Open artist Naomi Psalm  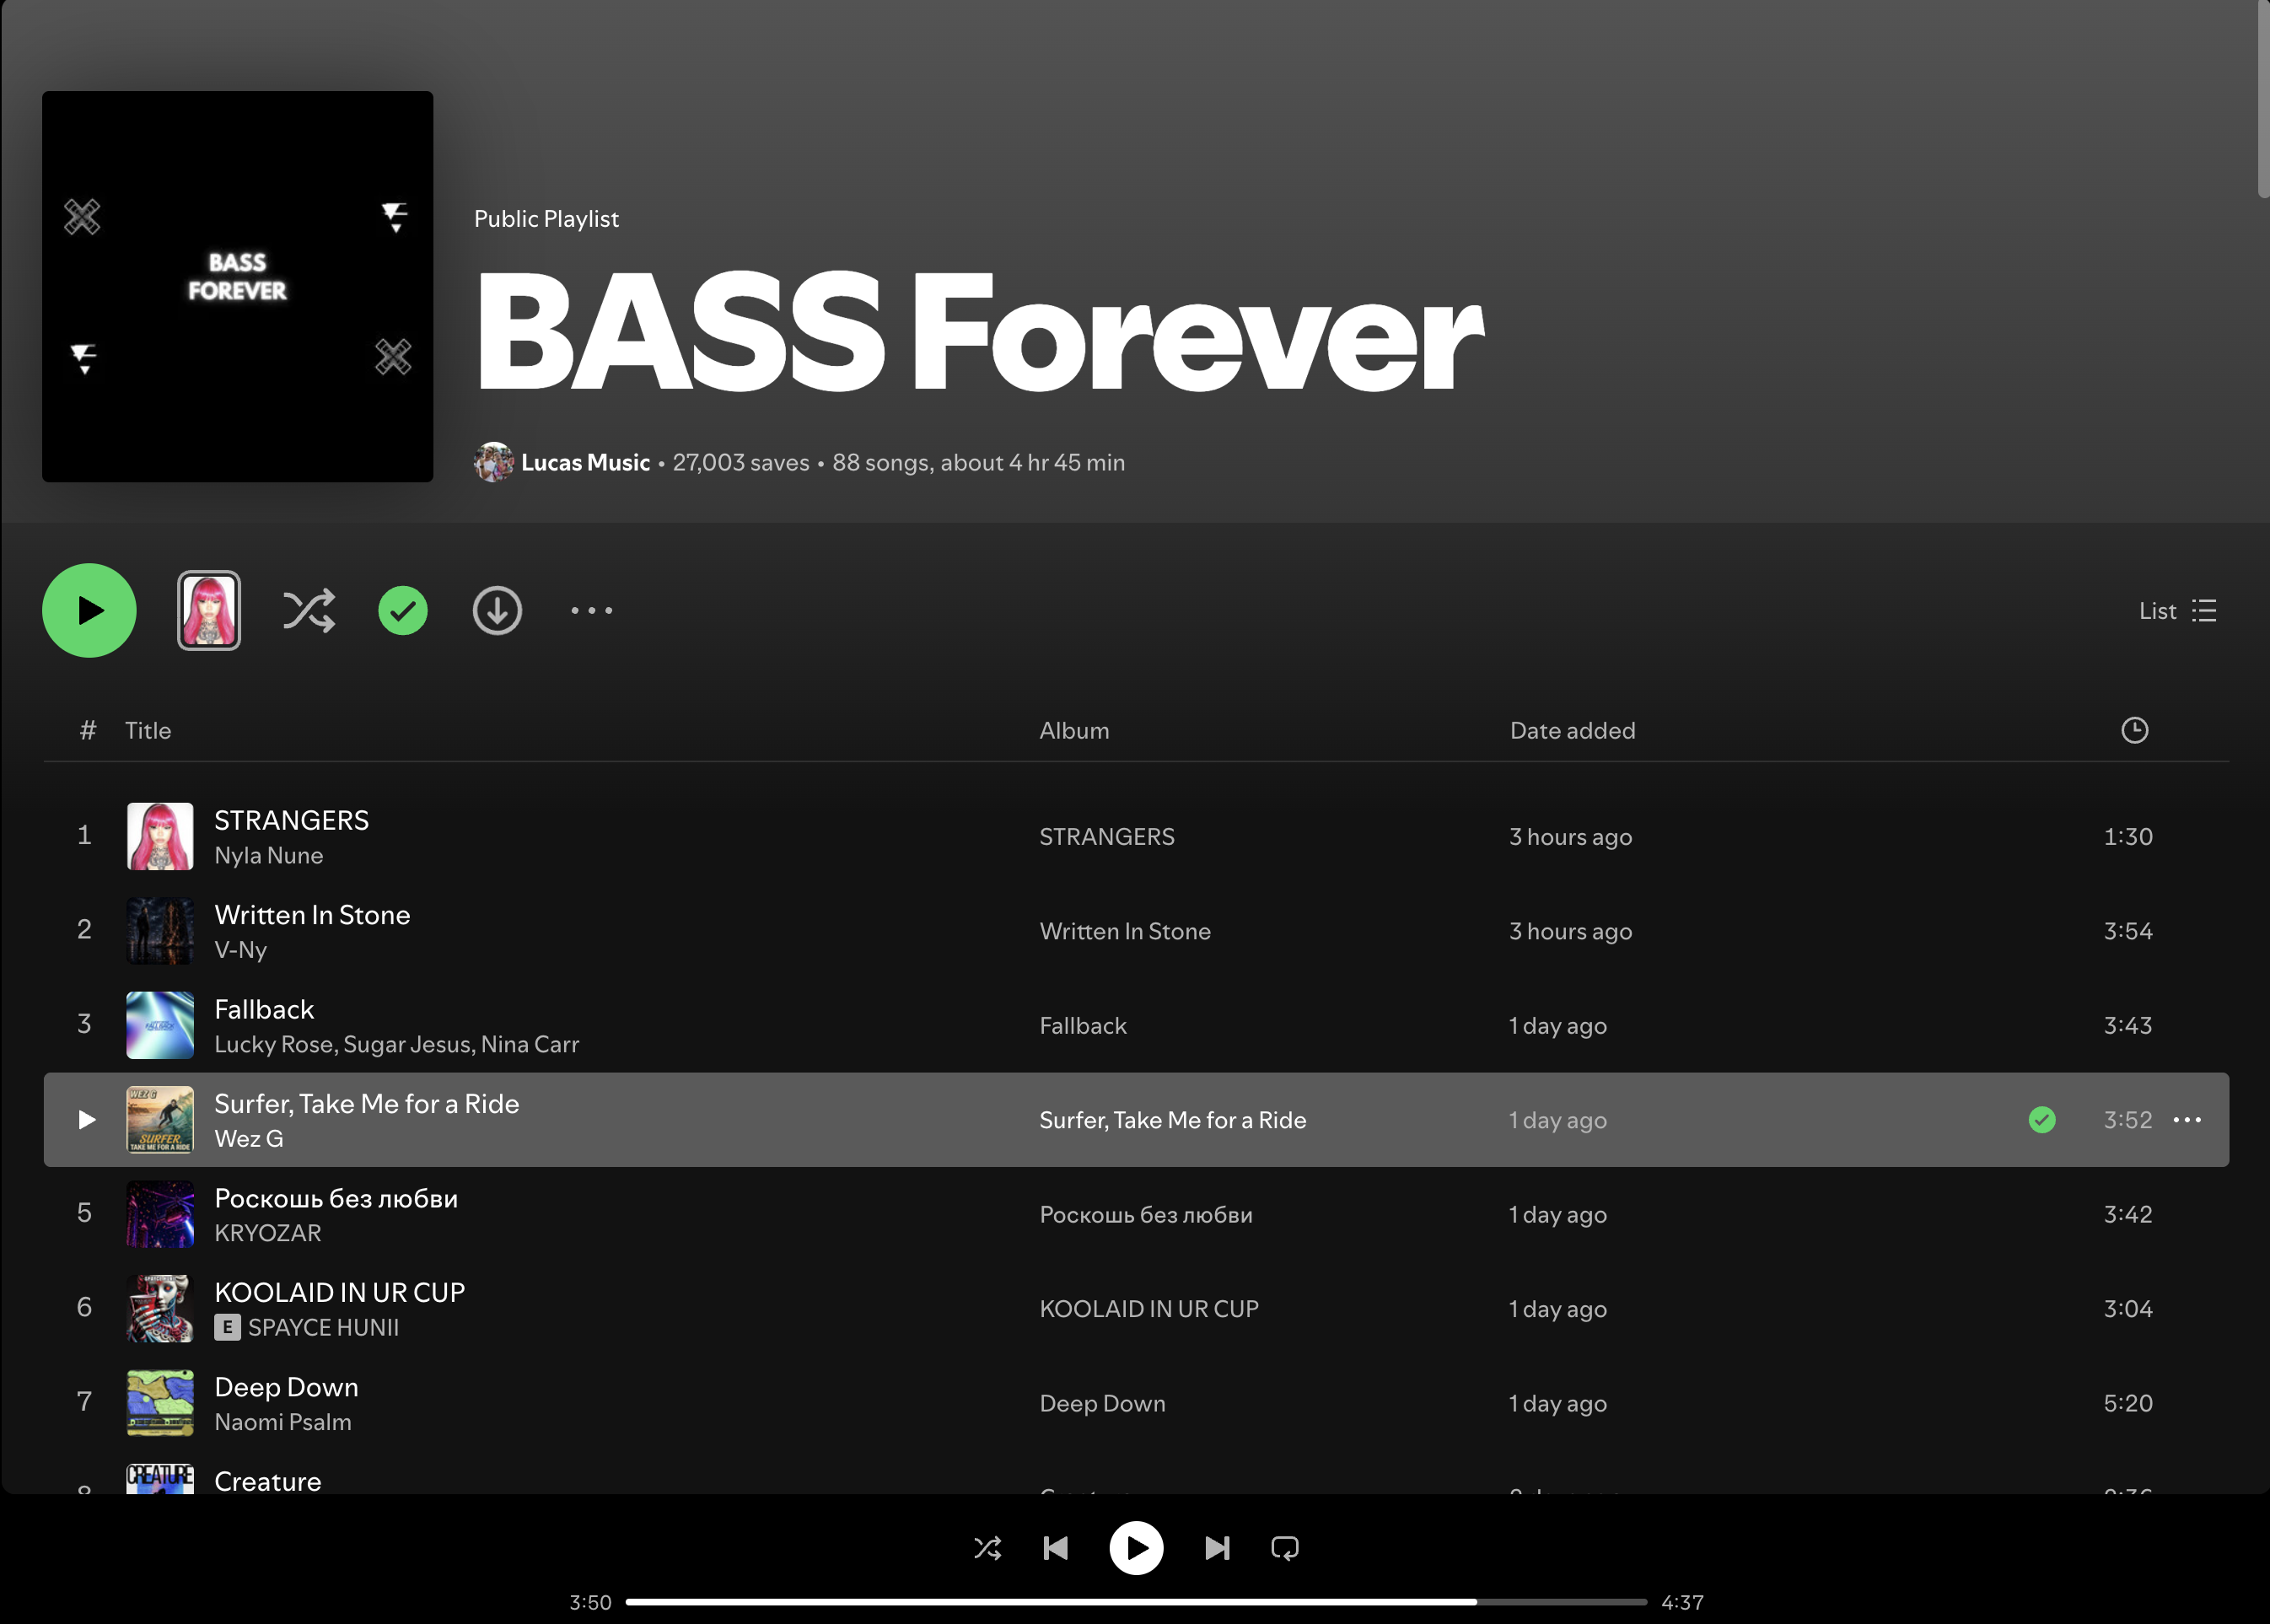coord(282,1422)
